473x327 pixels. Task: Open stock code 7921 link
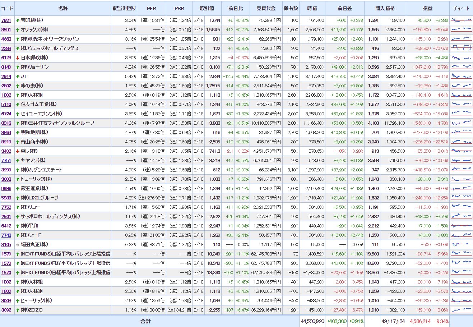[6, 20]
